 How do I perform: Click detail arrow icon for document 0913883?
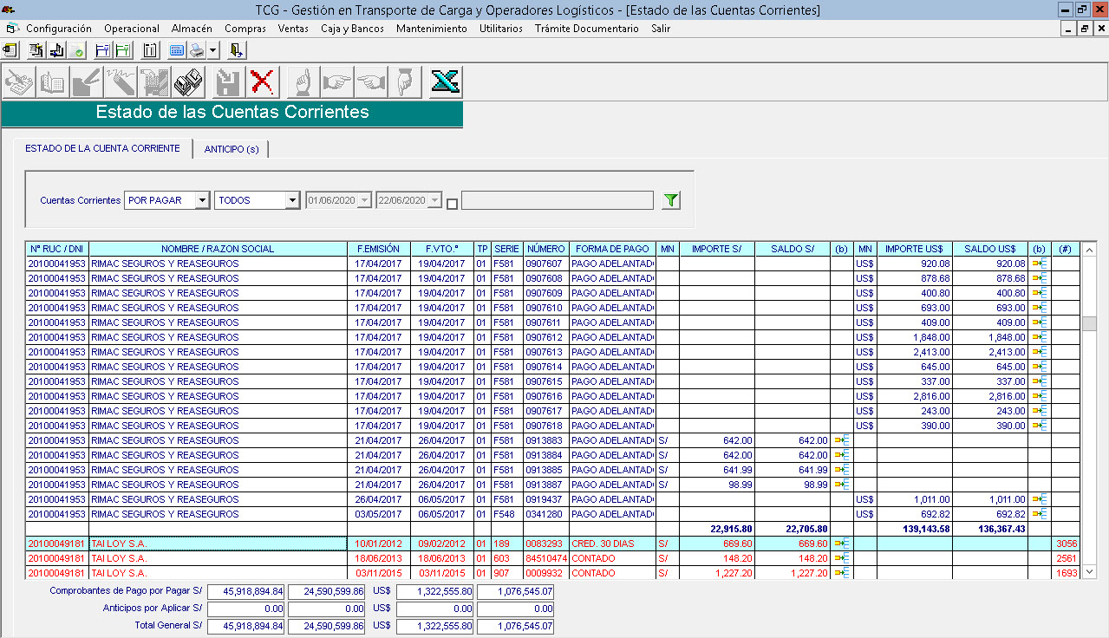[x=842, y=440]
